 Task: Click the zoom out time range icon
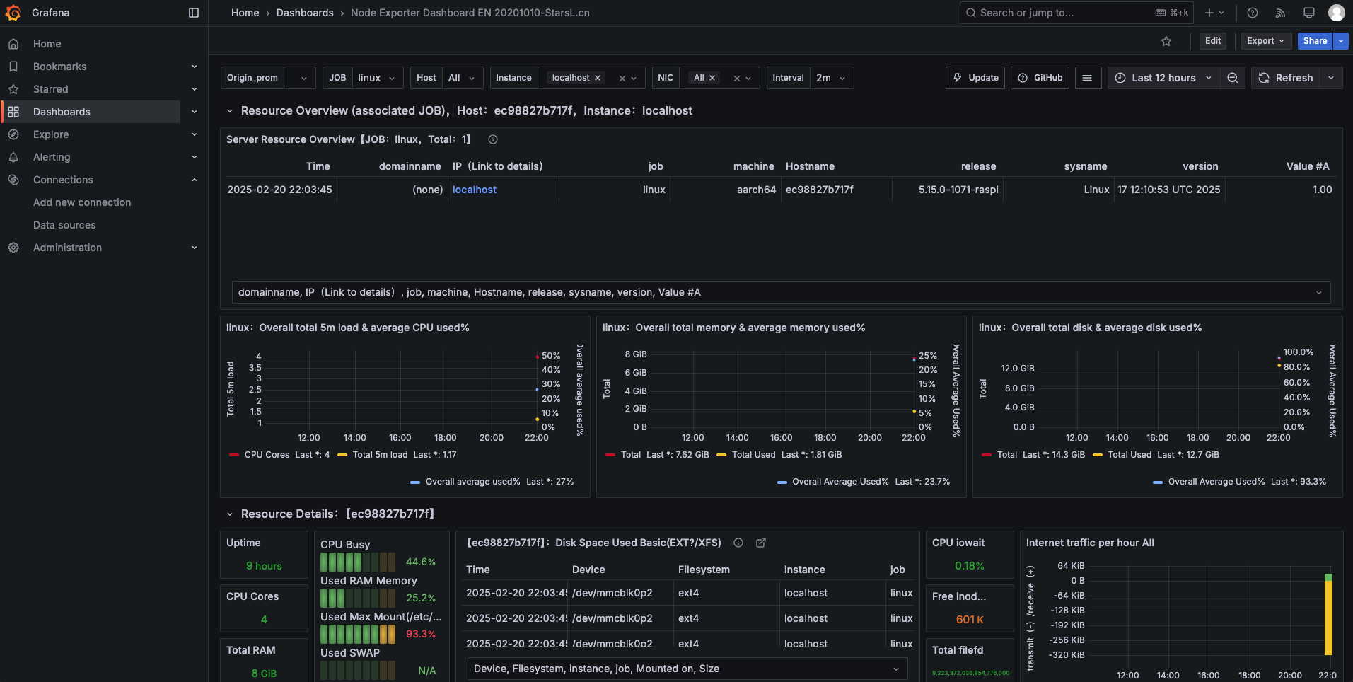[1233, 78]
